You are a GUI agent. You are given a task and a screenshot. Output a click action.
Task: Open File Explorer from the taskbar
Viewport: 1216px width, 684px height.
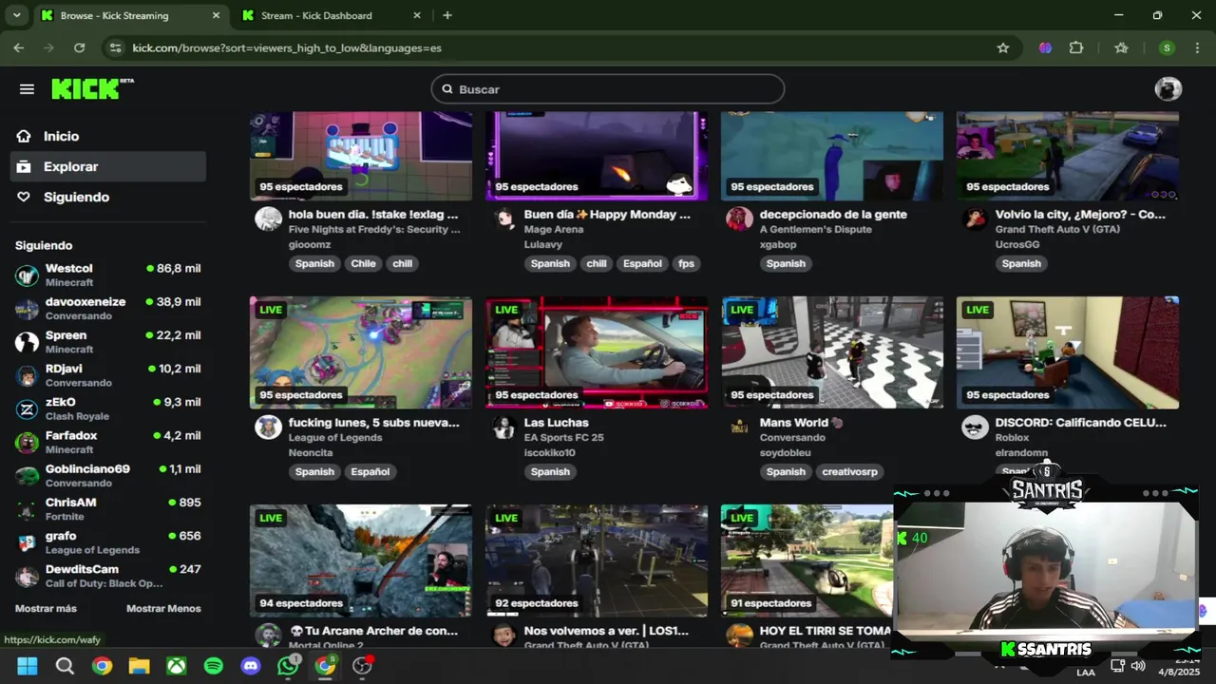(x=139, y=666)
